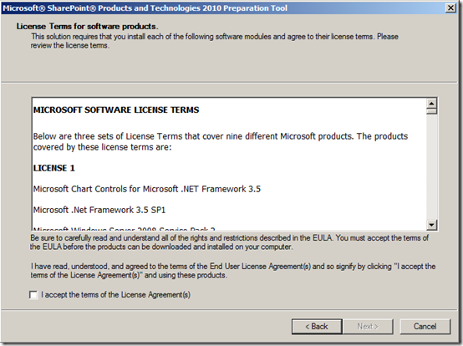The image size is (463, 346).
Task: Check the accept License Agreement(s) checkbox
Action: pyautogui.click(x=33, y=295)
